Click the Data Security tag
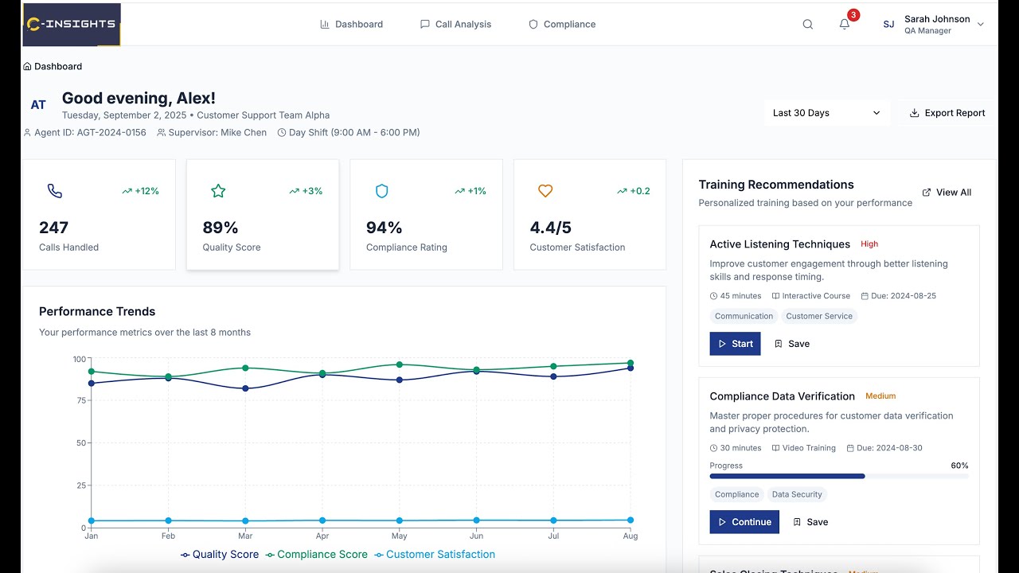1019x573 pixels. tap(797, 495)
